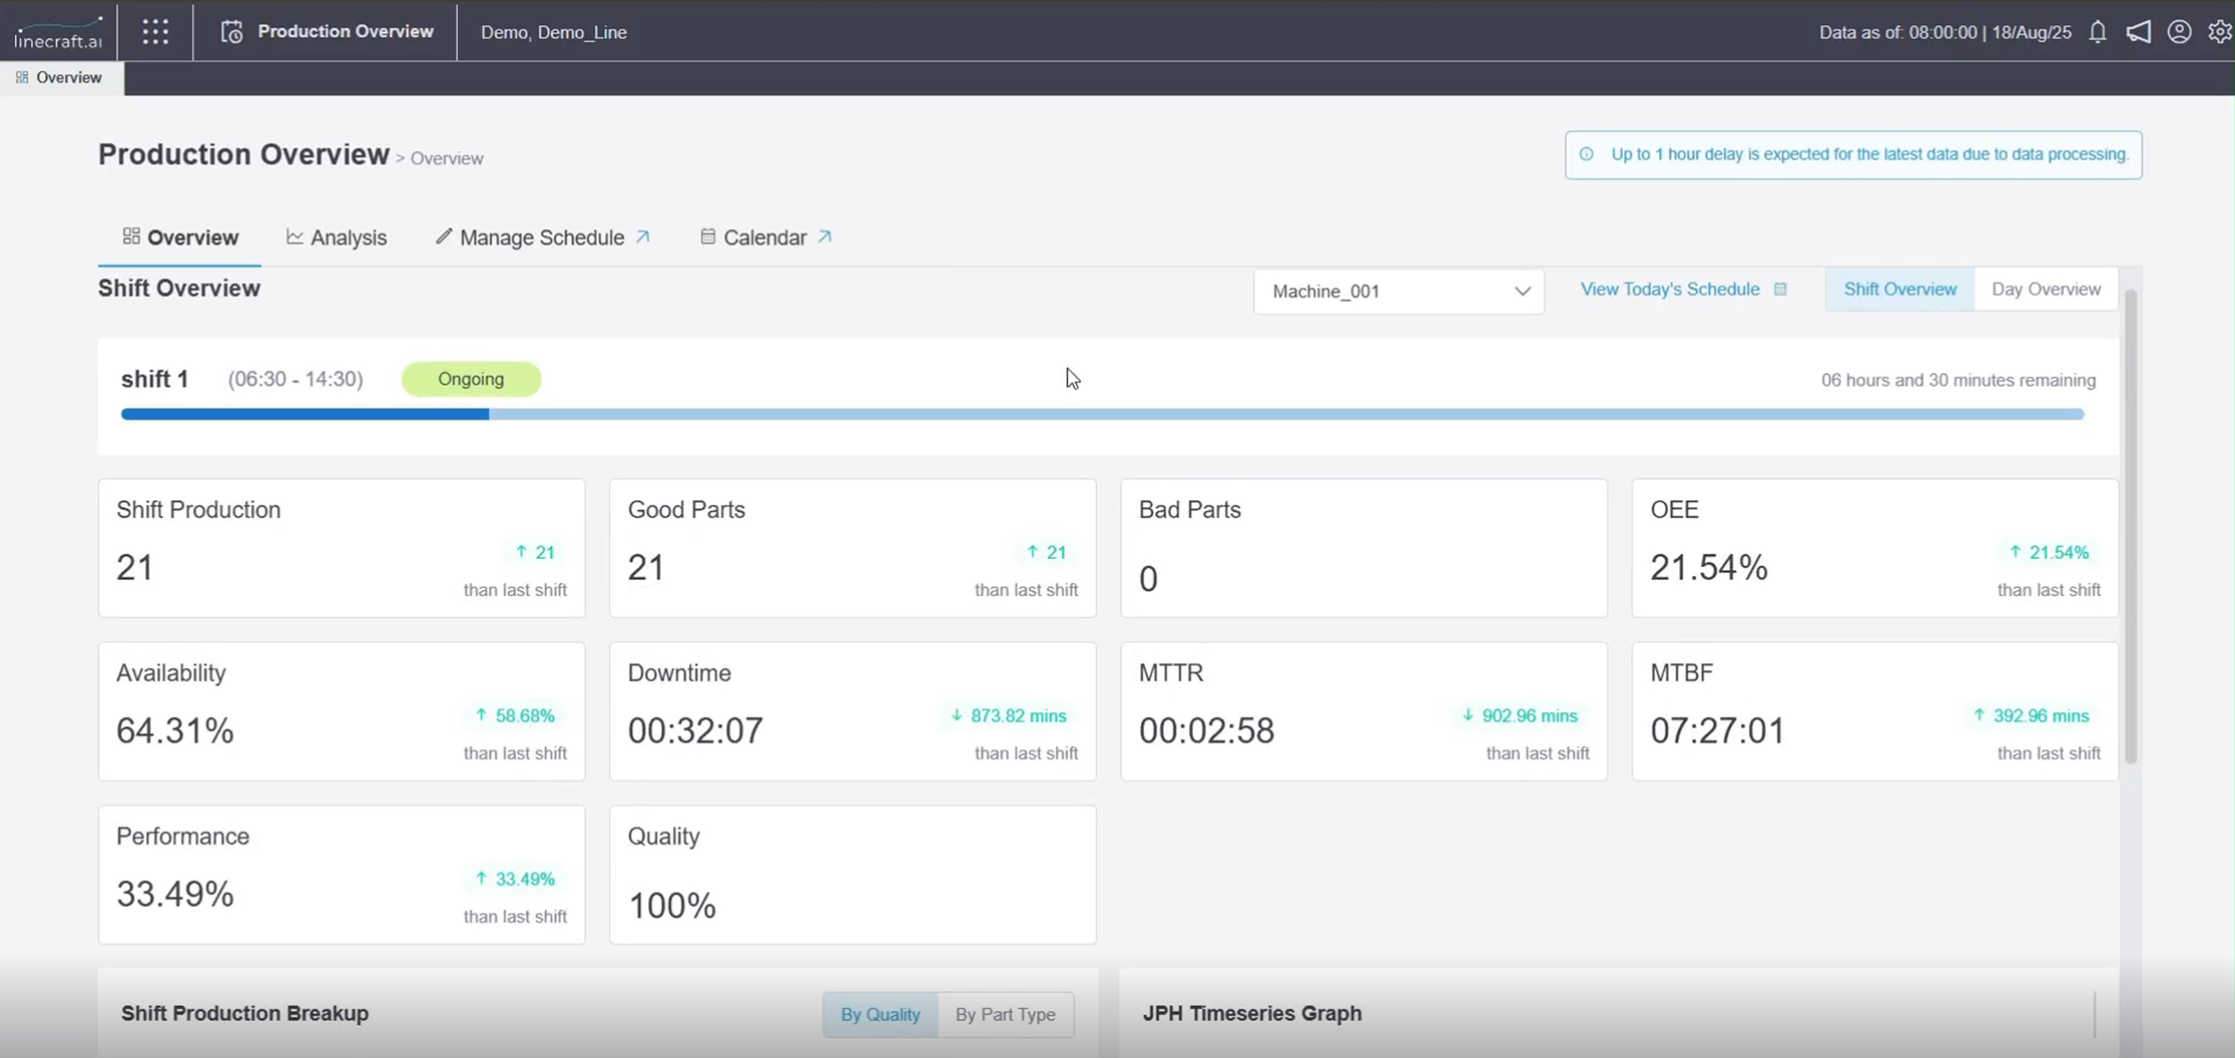The height and width of the screenshot is (1058, 2235).
Task: Click the linecraft.ai logo
Action: pyautogui.click(x=58, y=32)
